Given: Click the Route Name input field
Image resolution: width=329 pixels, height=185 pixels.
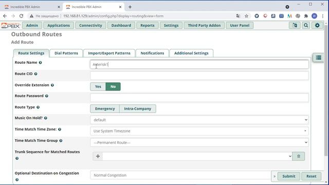Looking at the screenshot, I should pyautogui.click(x=199, y=64).
